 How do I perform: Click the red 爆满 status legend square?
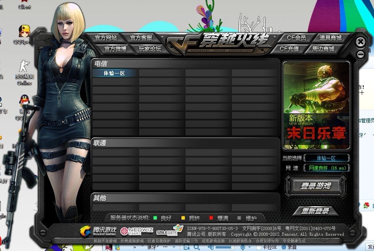point(211,218)
